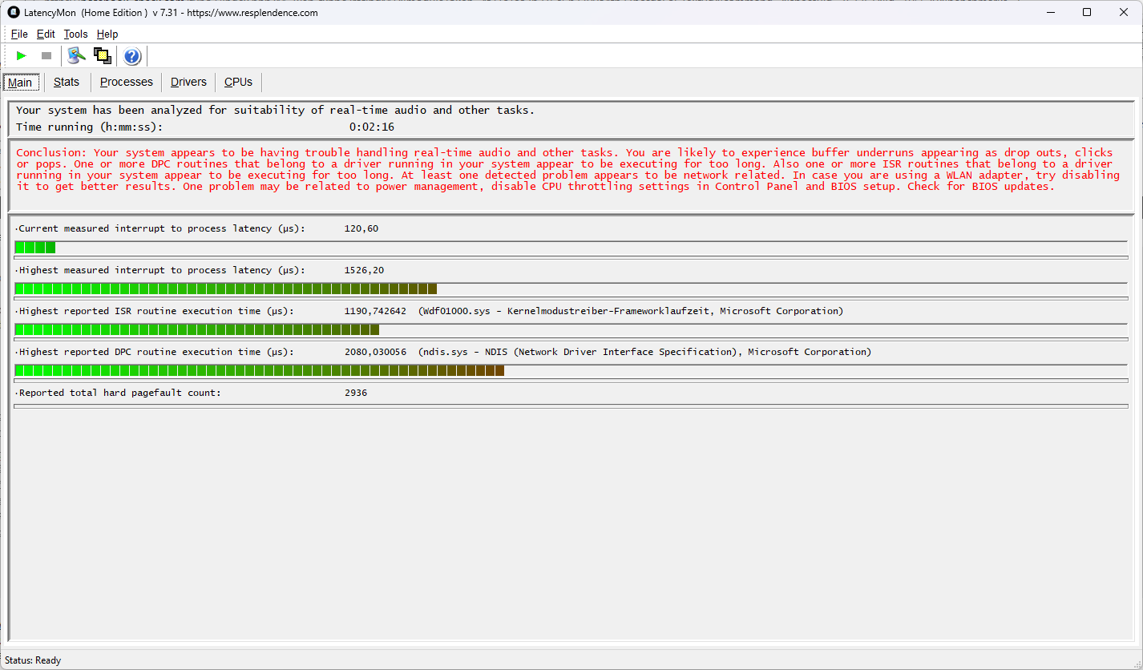The image size is (1143, 670).
Task: Click the highest latency value 1526,20
Action: [x=364, y=270]
